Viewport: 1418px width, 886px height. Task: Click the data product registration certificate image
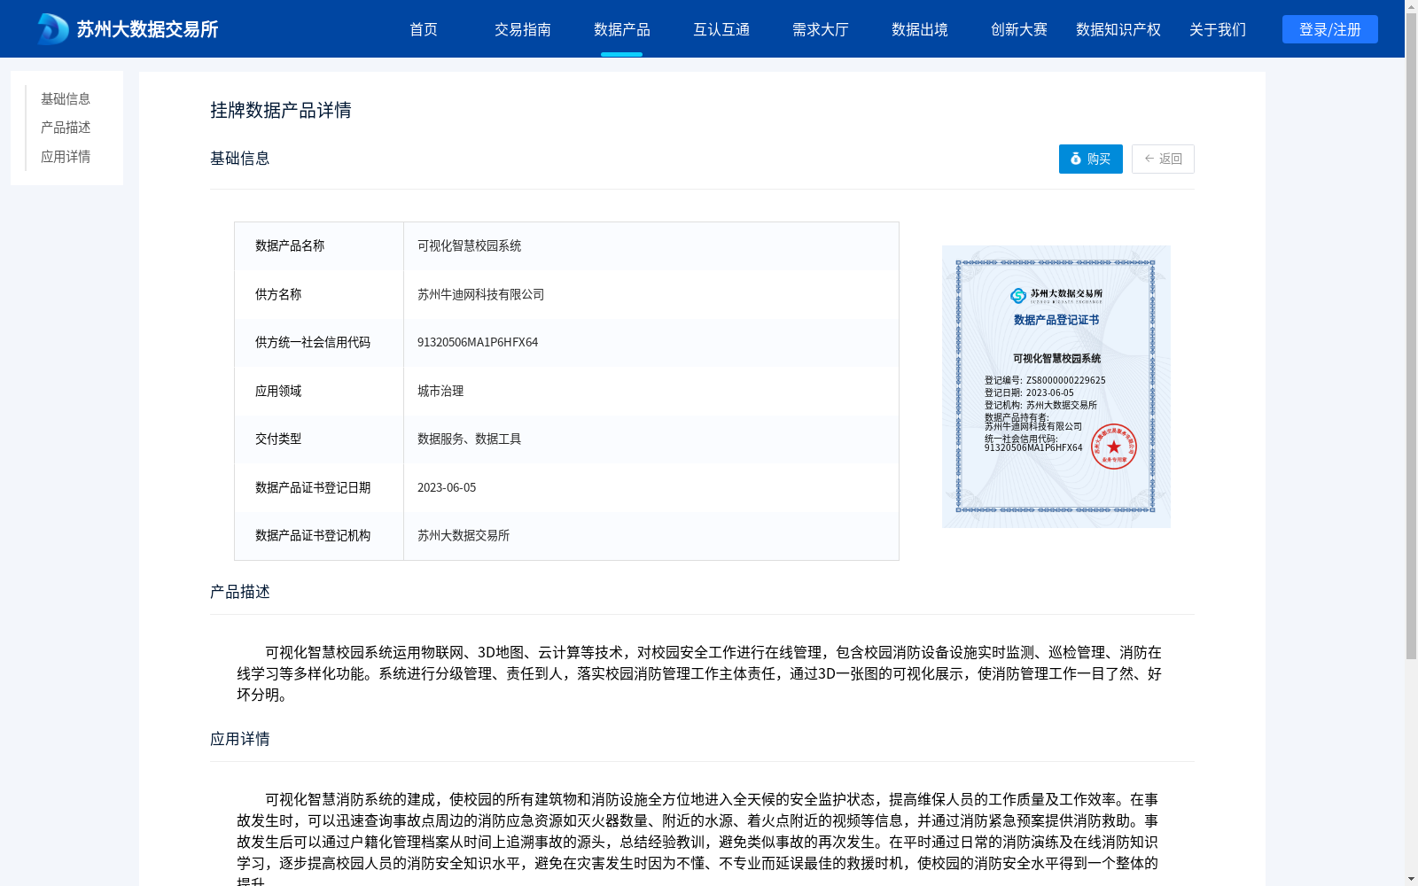[x=1056, y=385]
